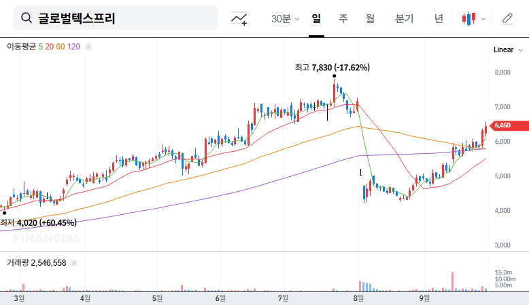Click the 8,000 price axis label
The image size is (529, 305).
click(502, 73)
